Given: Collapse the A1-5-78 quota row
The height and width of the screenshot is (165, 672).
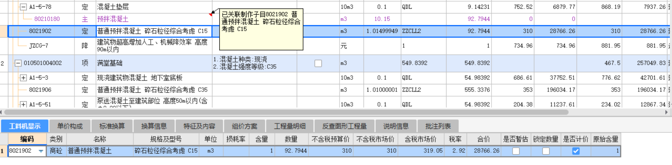Looking at the screenshot, I should (x=24, y=7).
